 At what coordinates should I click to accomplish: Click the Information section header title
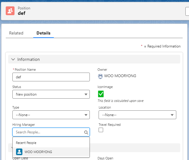(x=28, y=59)
